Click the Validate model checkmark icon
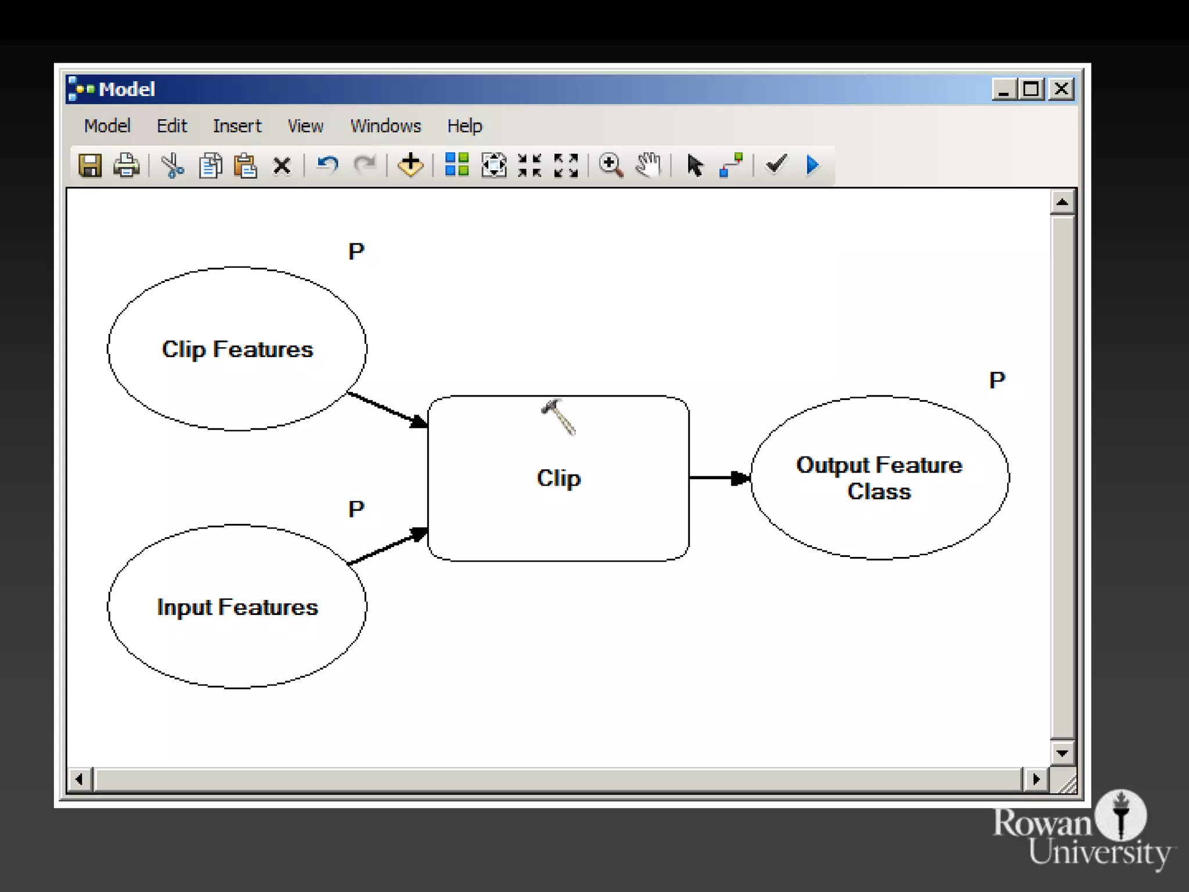The image size is (1189, 892). point(776,164)
